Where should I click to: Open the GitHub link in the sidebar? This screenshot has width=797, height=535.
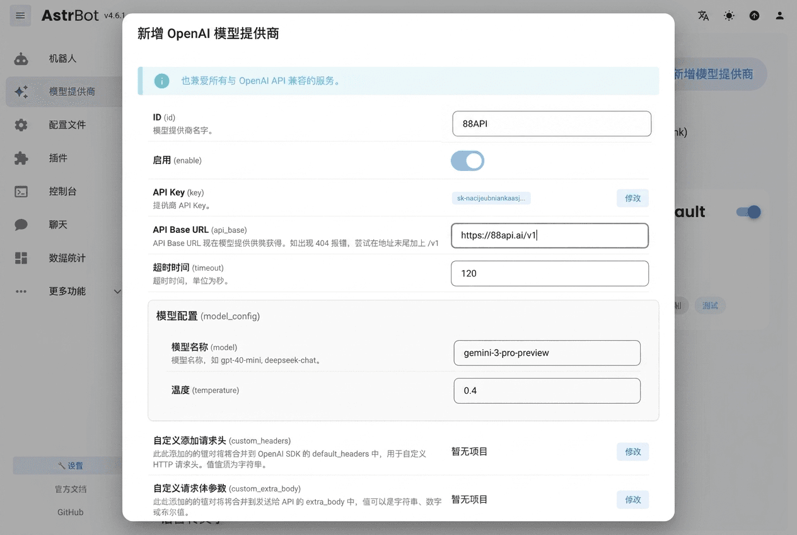click(x=71, y=512)
